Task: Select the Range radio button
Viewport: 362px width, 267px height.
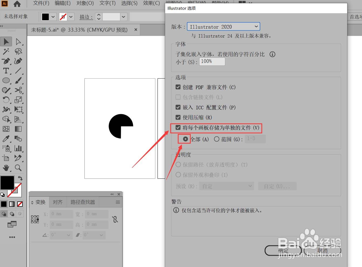Action: click(217, 139)
